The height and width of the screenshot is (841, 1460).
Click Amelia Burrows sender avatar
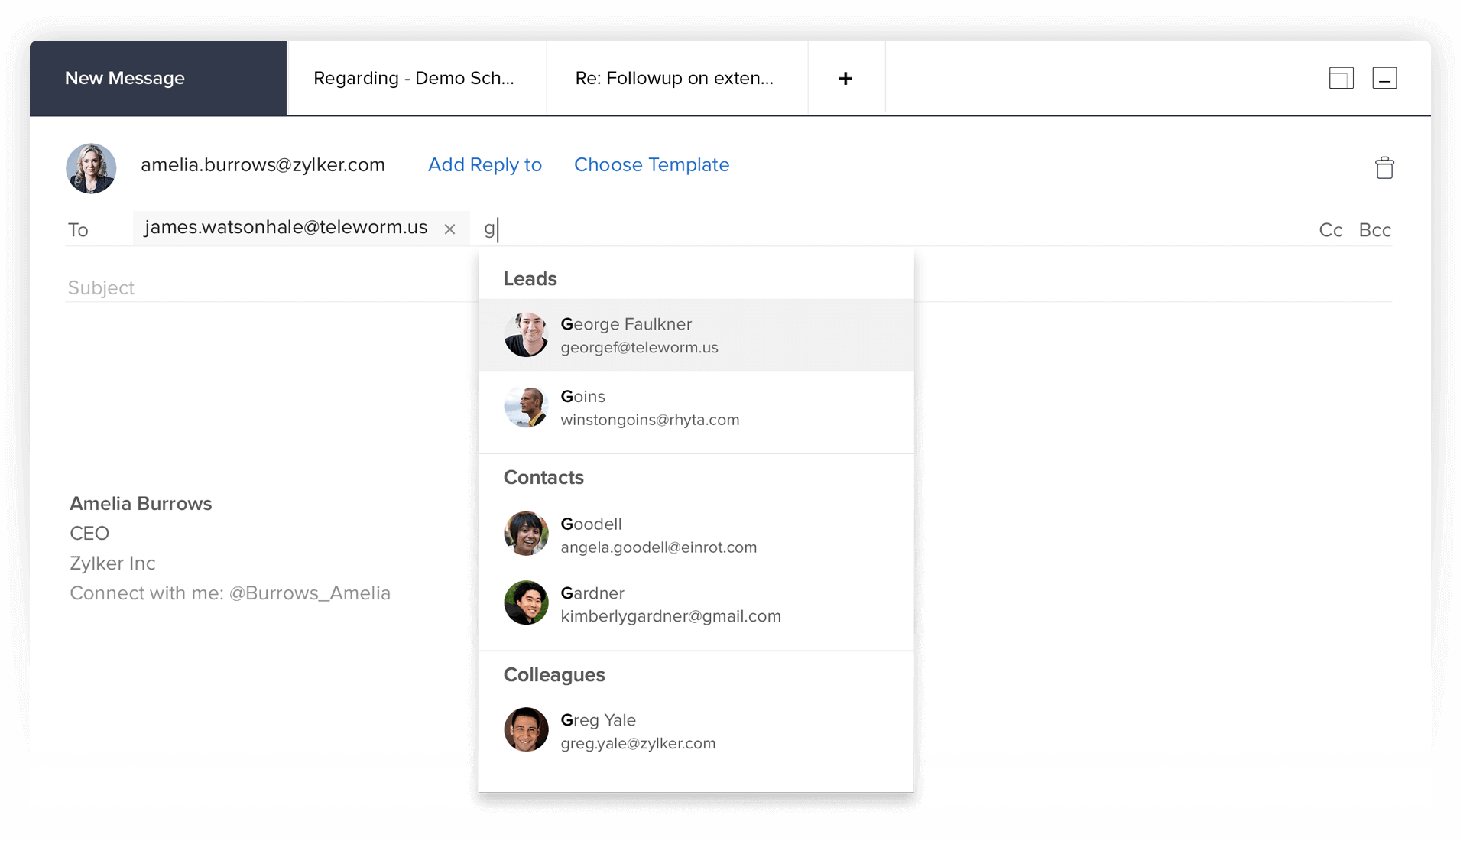click(91, 168)
